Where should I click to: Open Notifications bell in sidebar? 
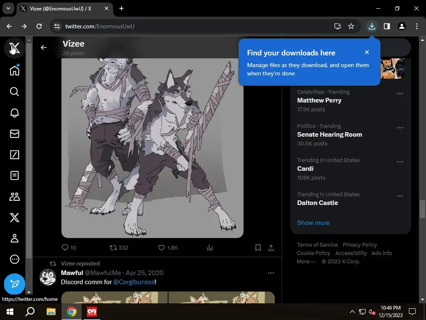coord(15,112)
